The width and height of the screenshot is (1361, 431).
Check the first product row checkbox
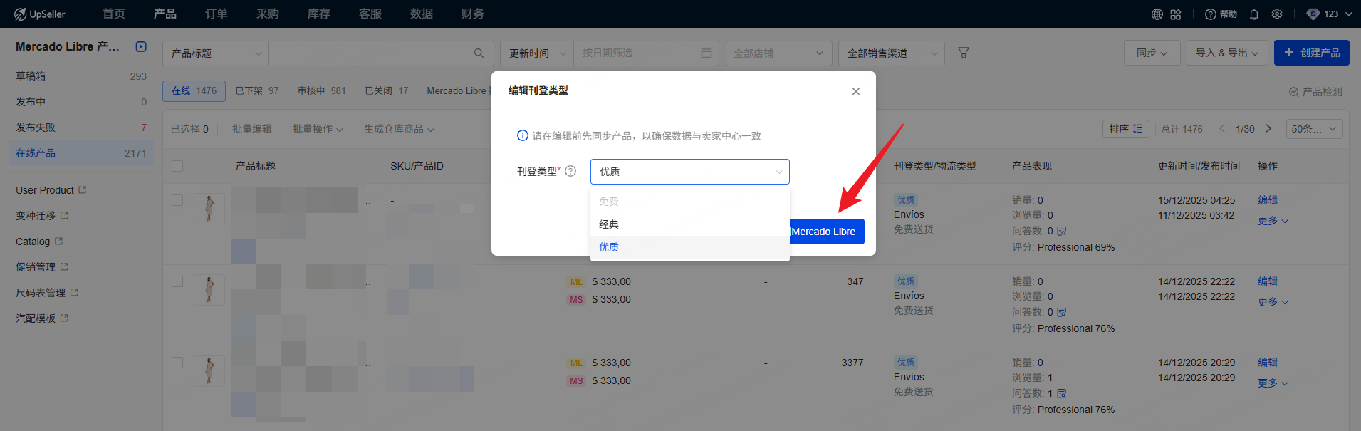(177, 200)
